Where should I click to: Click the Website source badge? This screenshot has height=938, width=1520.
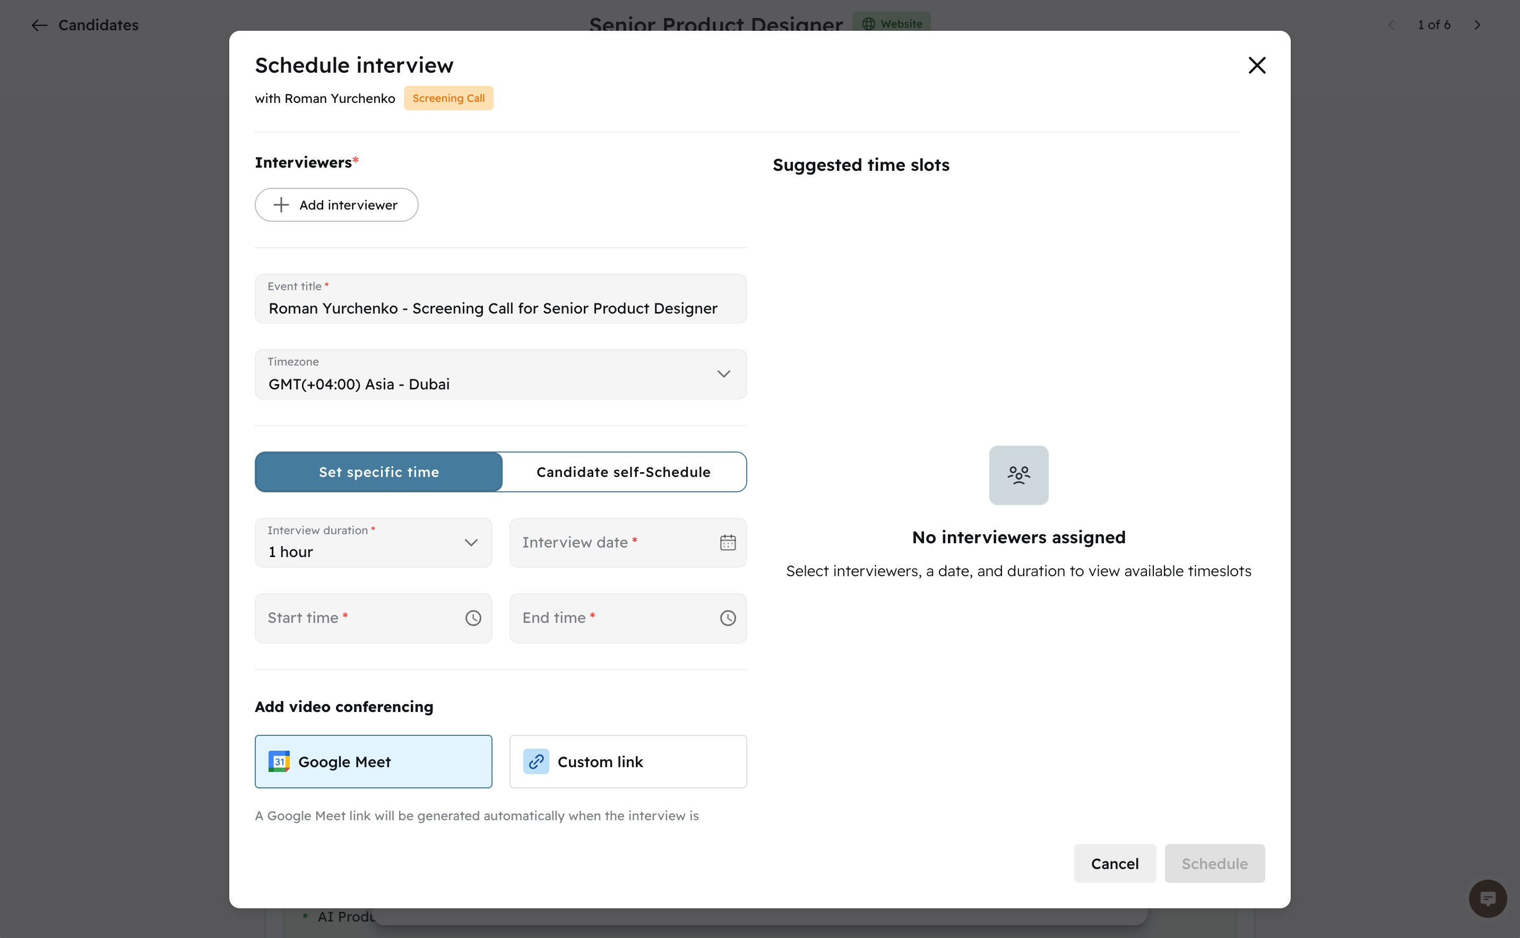coord(892,23)
